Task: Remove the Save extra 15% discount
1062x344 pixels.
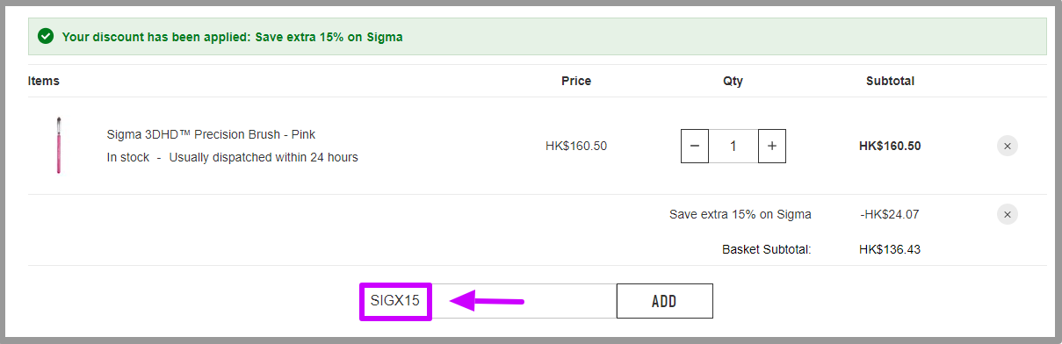Action: coord(1008,214)
